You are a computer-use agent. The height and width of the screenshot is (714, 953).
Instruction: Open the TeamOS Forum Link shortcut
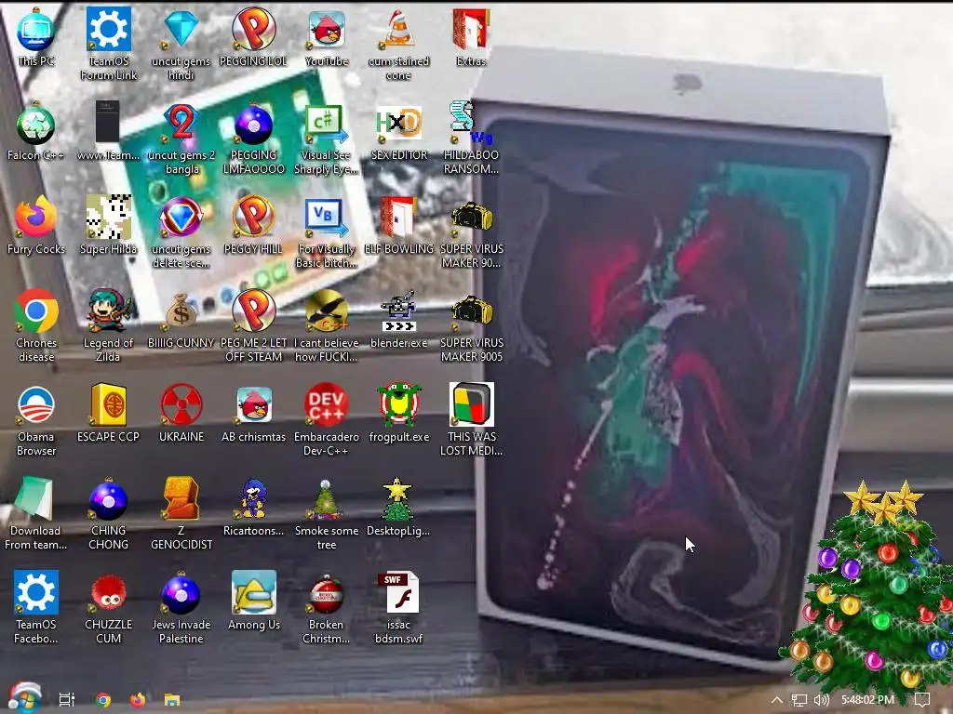tap(108, 44)
